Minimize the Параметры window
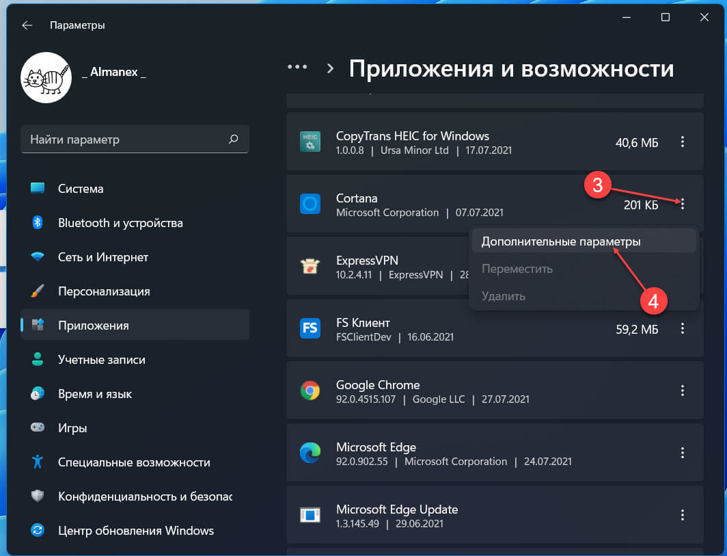This screenshot has height=556, width=727. pos(627,17)
